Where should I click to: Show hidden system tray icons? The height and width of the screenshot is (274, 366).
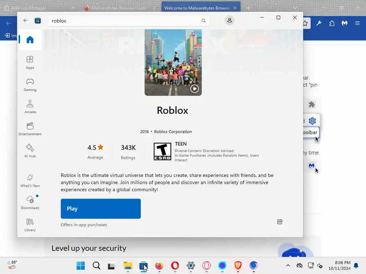click(288, 265)
